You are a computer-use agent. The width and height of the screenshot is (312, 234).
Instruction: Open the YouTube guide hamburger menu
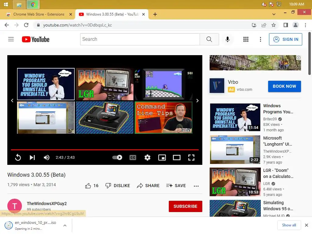[x=11, y=39]
